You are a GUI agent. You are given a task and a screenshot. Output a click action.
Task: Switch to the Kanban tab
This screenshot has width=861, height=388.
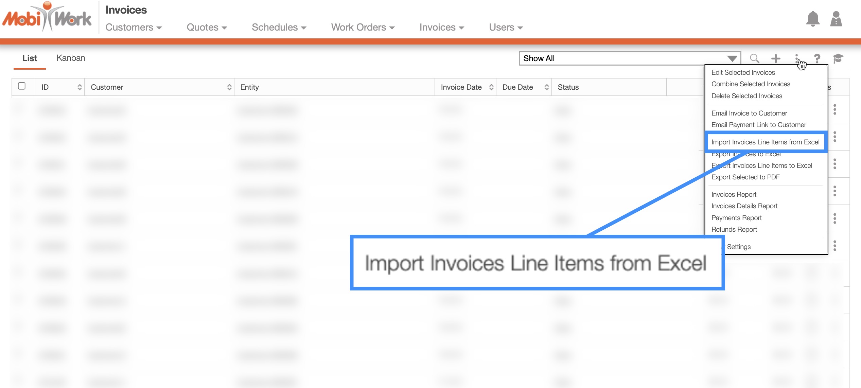[71, 58]
